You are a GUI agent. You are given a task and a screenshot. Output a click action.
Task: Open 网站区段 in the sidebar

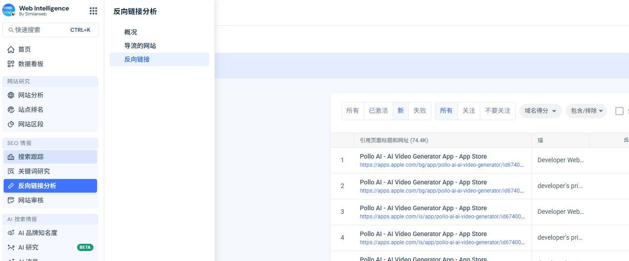coord(50,124)
